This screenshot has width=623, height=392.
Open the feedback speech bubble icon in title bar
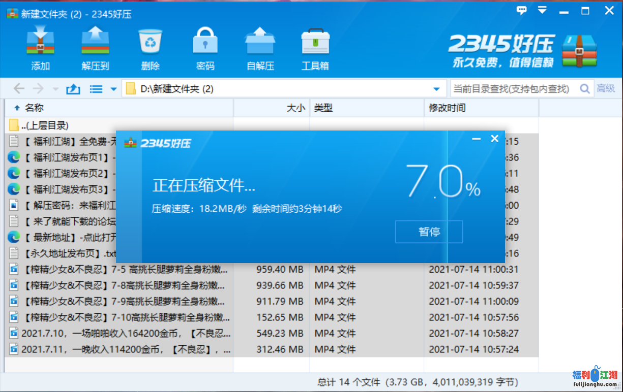(x=522, y=11)
